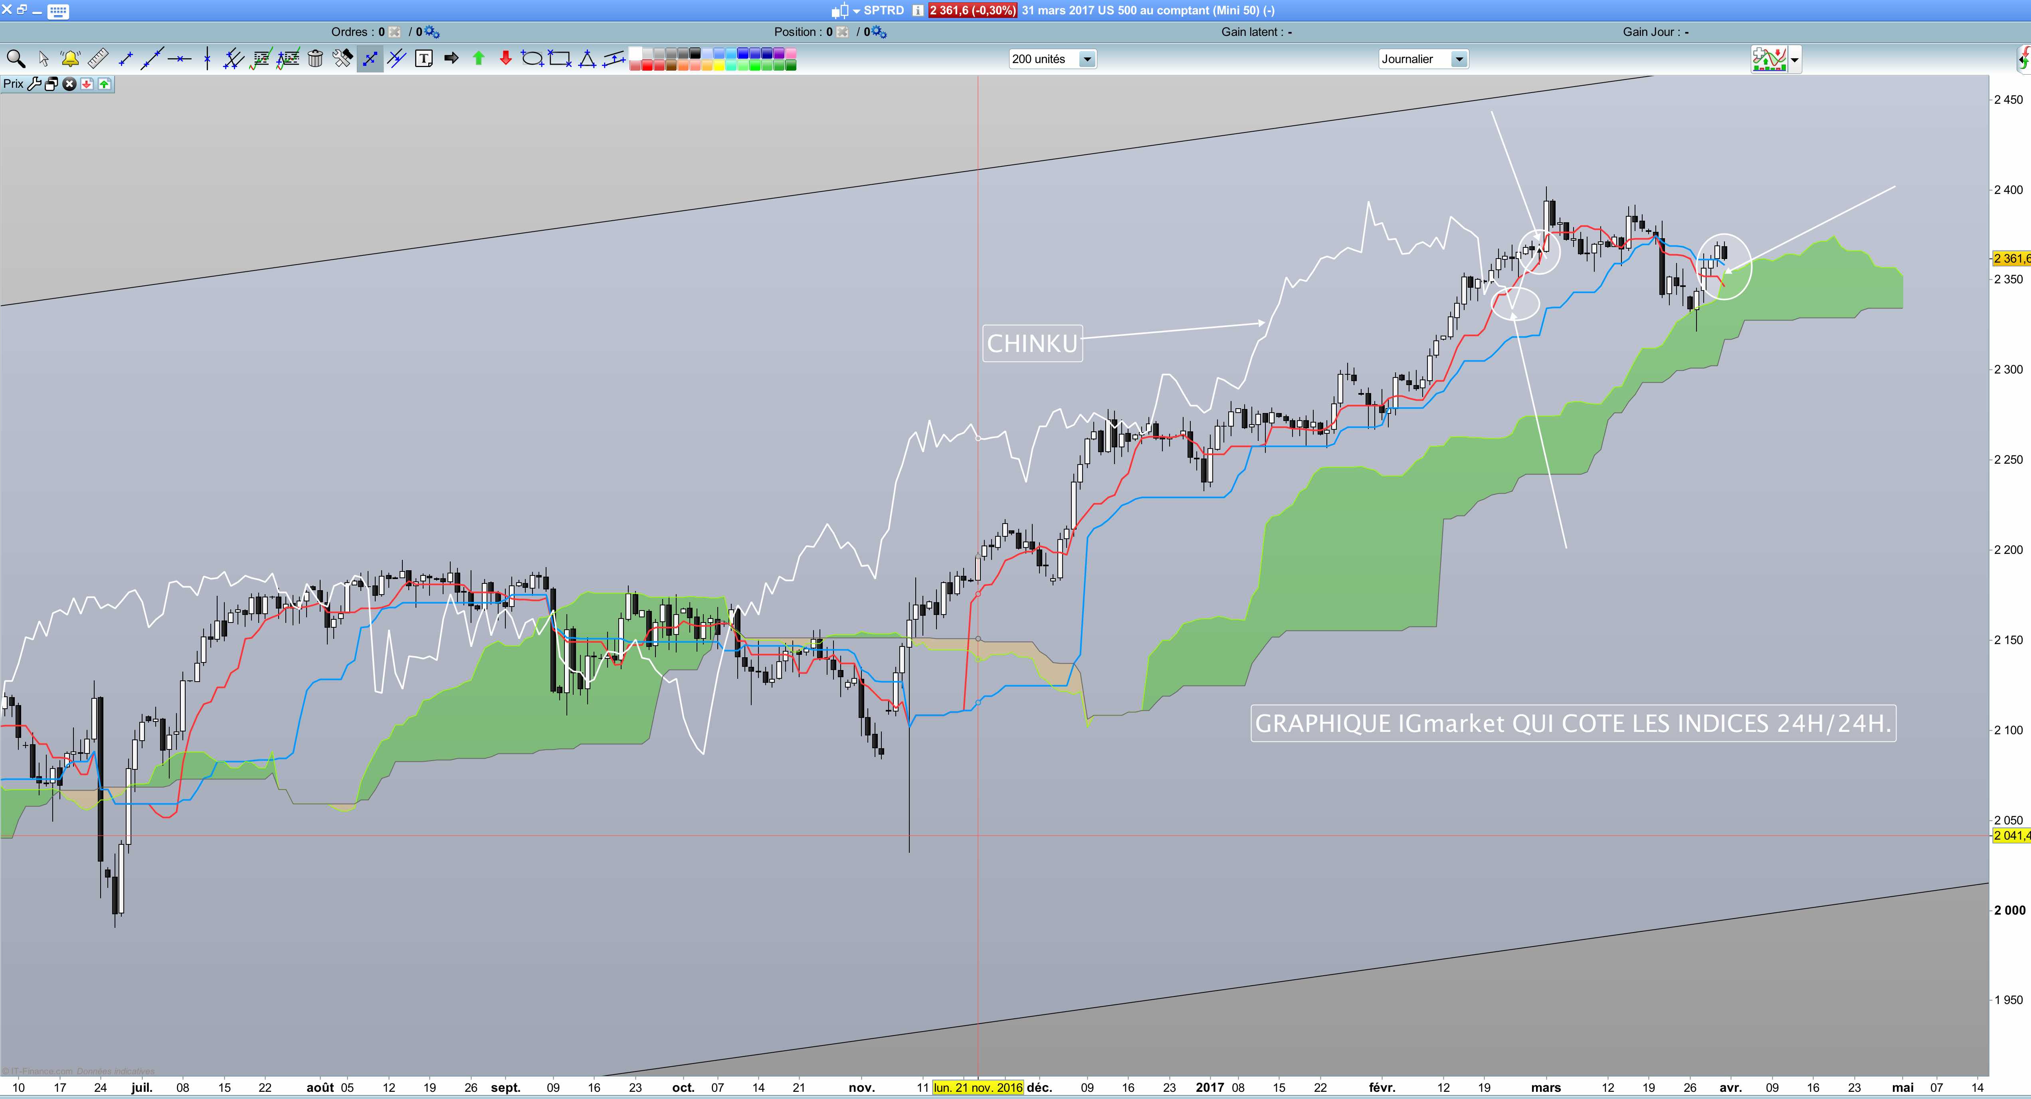The image size is (2031, 1099).
Task: Click the trash can delete-objects icon
Action: pos(315,58)
